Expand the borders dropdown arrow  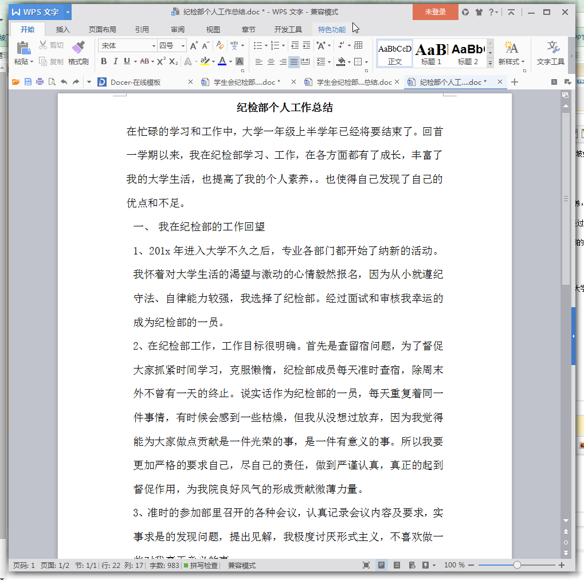(366, 61)
